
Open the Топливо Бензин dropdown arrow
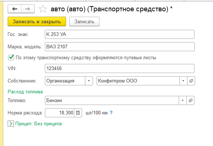click(x=183, y=100)
